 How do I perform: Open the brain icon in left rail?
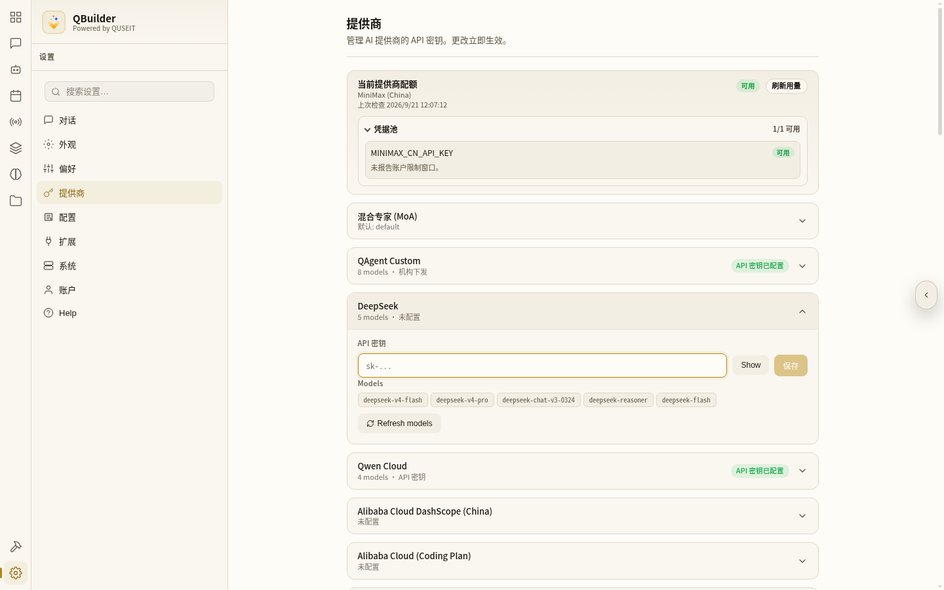(16, 174)
